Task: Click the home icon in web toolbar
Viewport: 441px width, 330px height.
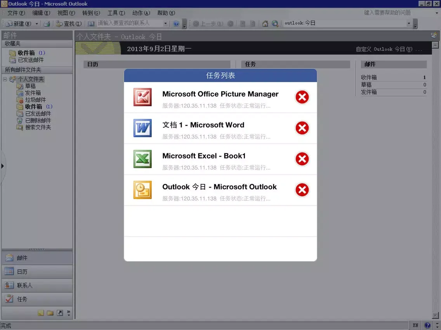Action: point(265,24)
